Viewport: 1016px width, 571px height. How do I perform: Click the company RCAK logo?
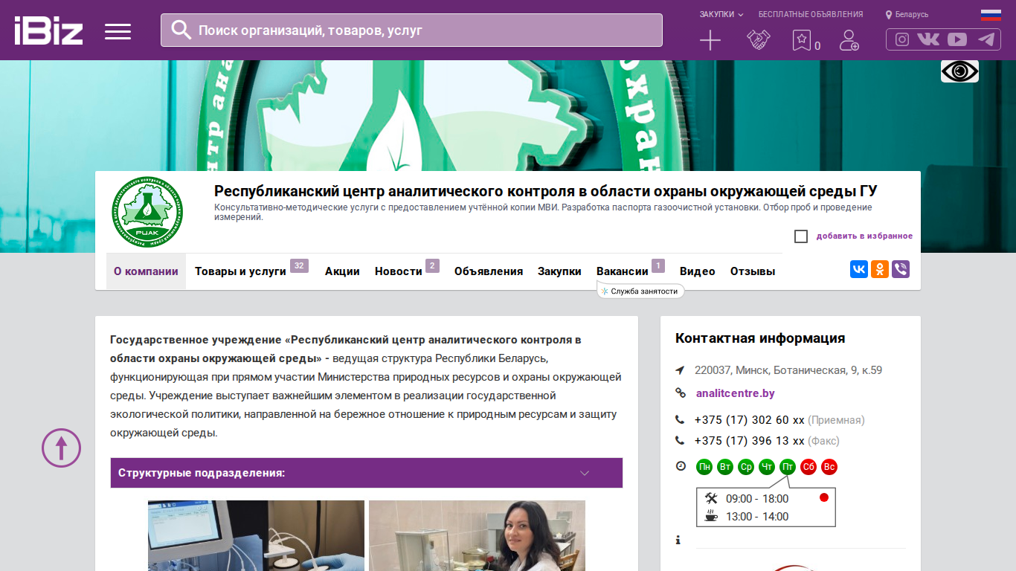[147, 213]
